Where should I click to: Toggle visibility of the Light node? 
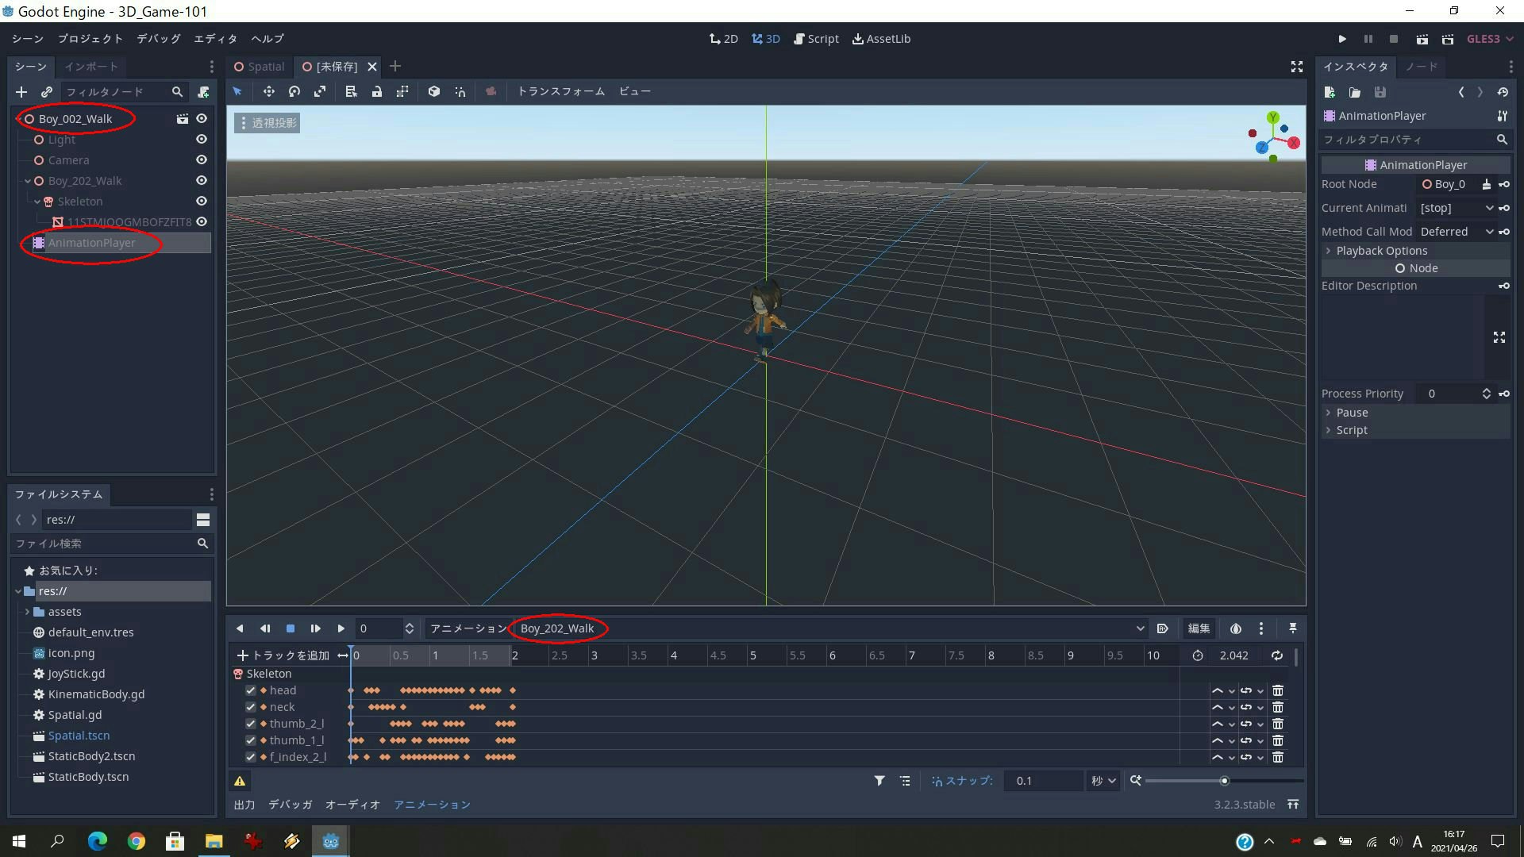[x=201, y=139]
